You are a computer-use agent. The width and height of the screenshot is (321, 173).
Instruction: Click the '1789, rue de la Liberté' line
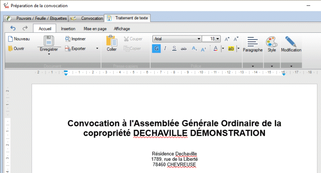174,159
